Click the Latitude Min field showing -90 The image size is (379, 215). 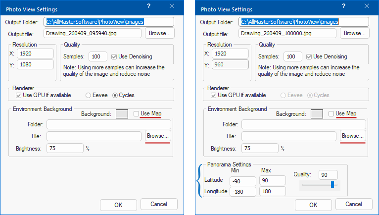(x=242, y=180)
